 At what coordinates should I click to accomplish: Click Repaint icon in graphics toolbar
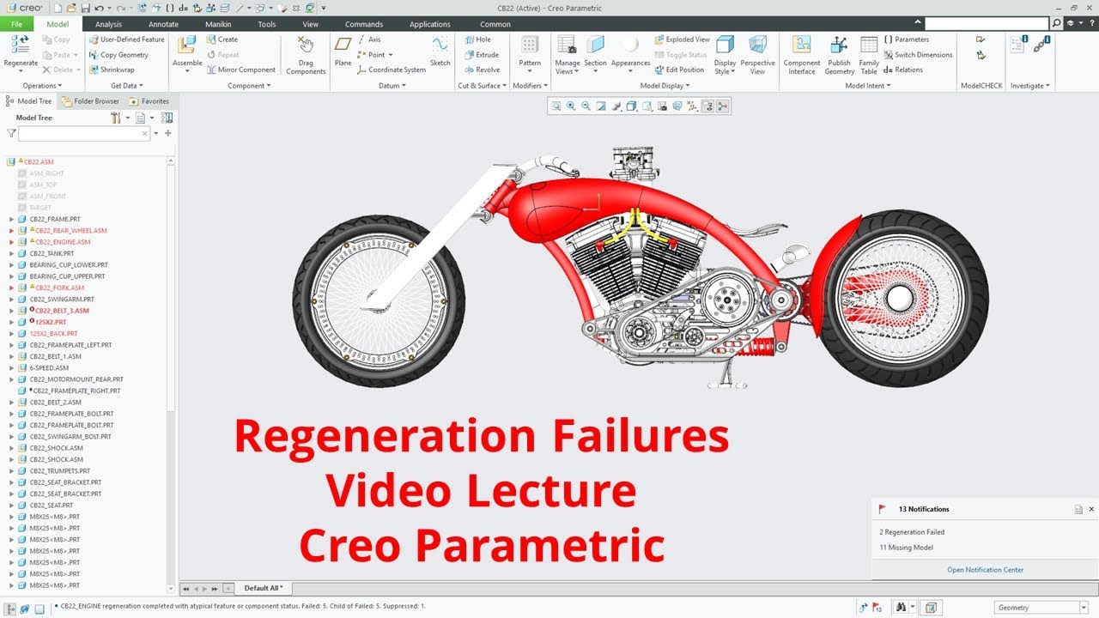pos(601,106)
